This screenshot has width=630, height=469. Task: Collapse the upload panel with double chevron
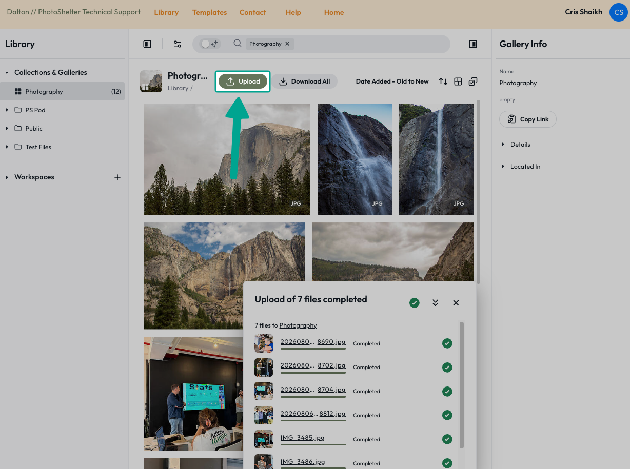click(x=435, y=303)
